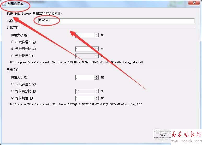Decrease data file 增长百分比 spinner value
This screenshot has width=202, height=145.
(x=96, y=50)
